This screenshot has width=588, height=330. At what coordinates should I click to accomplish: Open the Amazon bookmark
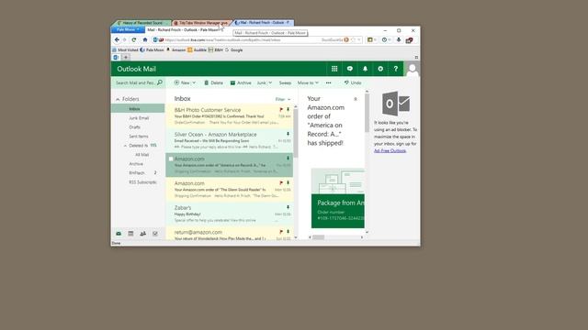pos(175,49)
